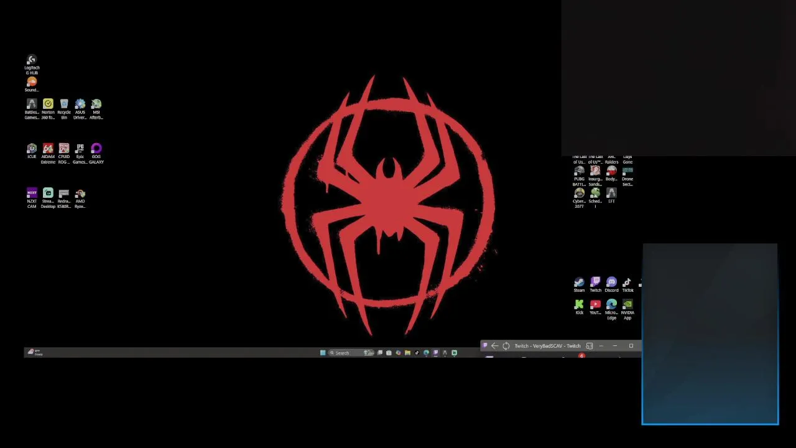Open the CPUID ROG desktop icon

64,154
